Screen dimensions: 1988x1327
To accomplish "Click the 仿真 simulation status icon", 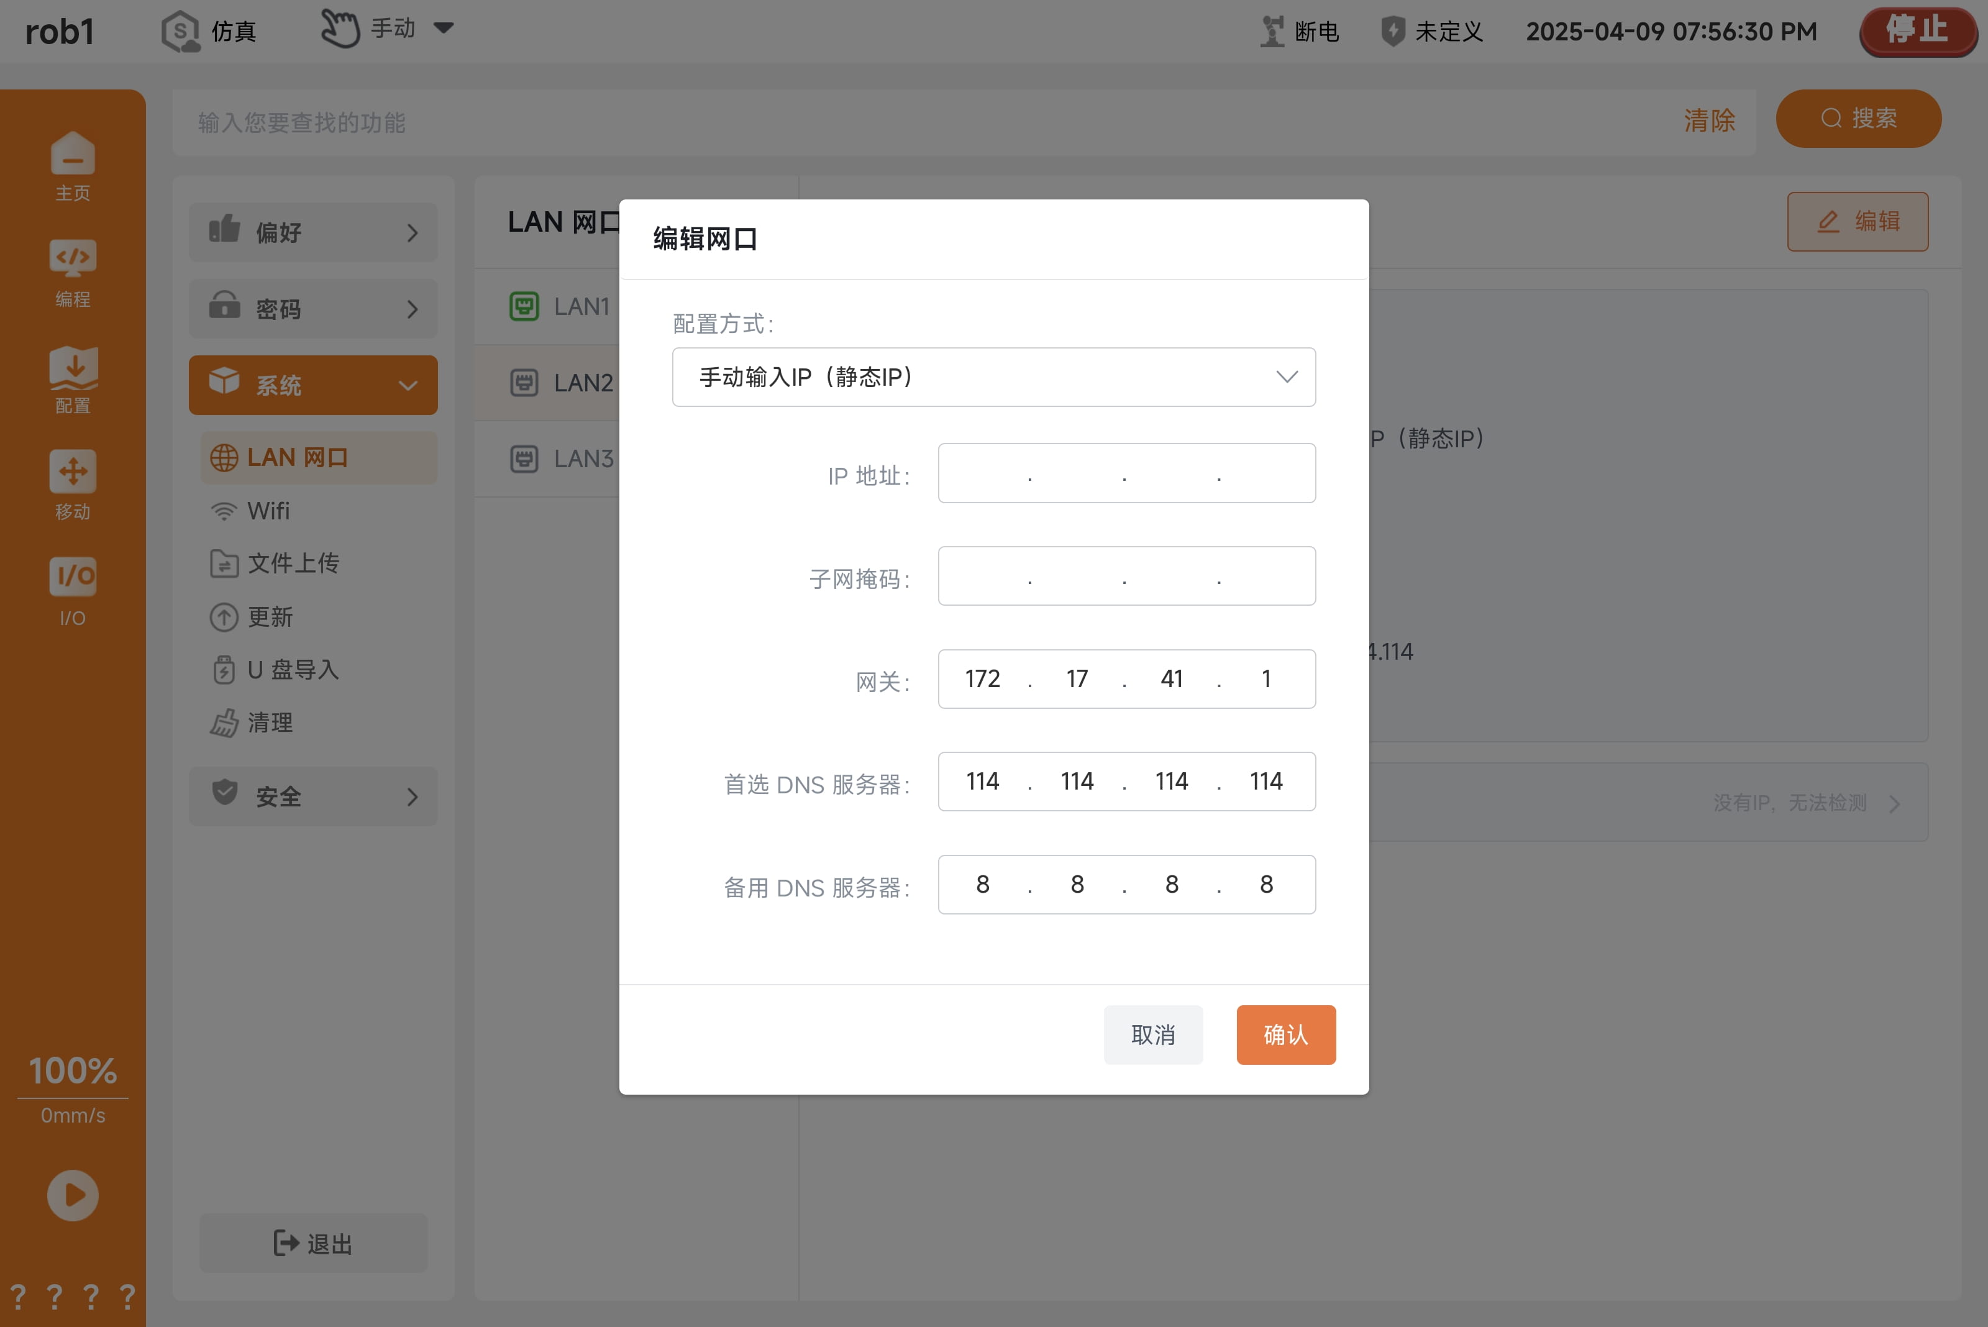I will [x=180, y=31].
